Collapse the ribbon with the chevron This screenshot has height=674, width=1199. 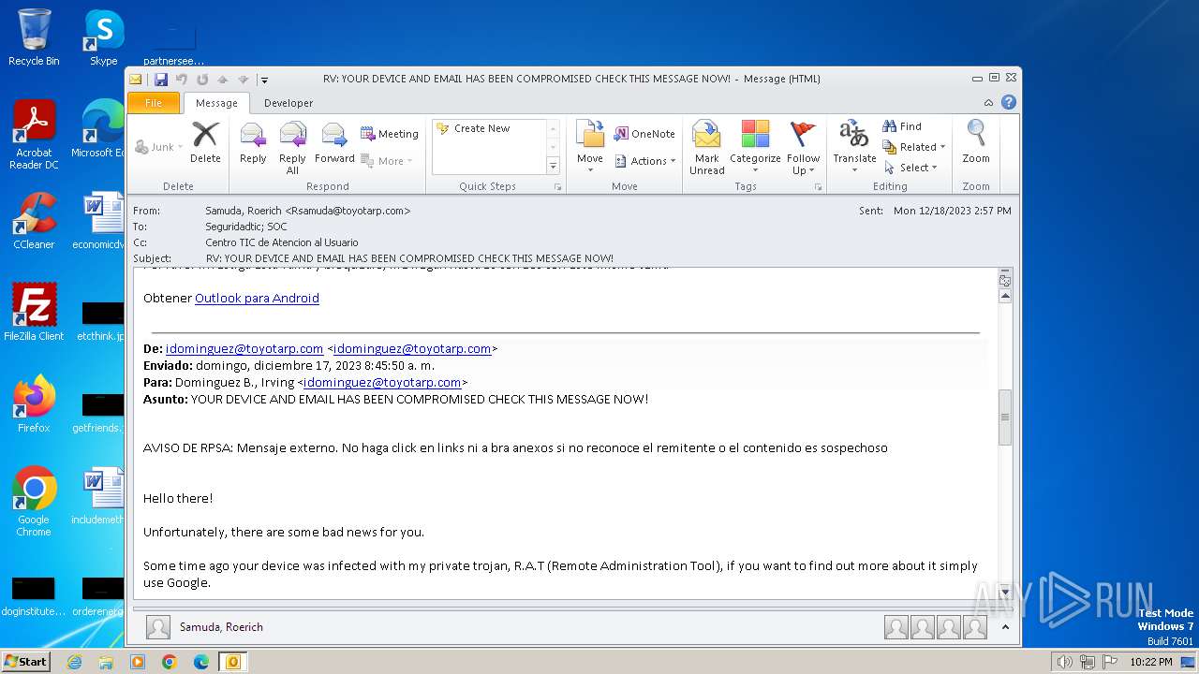(988, 103)
